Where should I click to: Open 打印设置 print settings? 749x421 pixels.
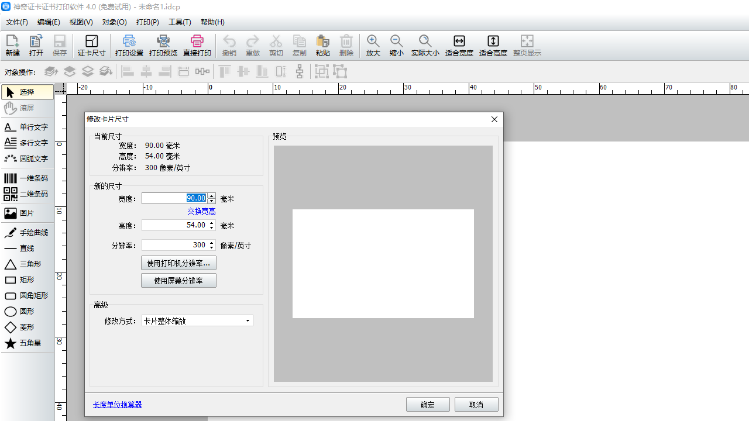pos(129,45)
